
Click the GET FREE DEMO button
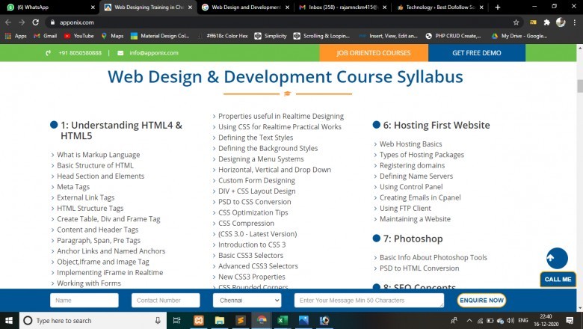pos(476,53)
